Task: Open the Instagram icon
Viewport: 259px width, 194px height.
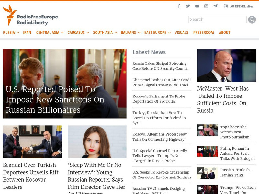Action: (206, 6)
